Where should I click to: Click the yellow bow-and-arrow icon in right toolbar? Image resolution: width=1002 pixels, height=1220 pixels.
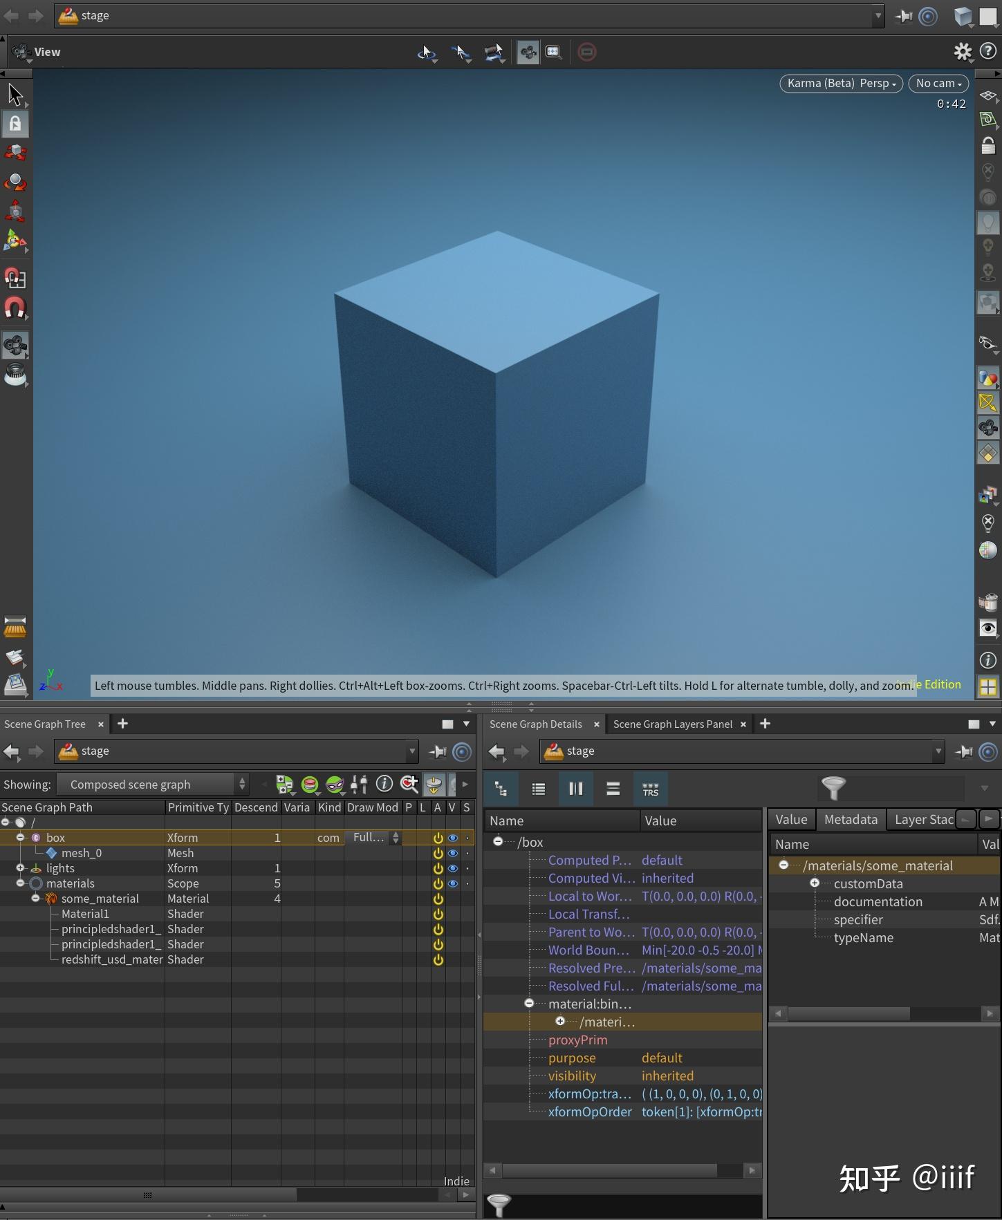(988, 403)
